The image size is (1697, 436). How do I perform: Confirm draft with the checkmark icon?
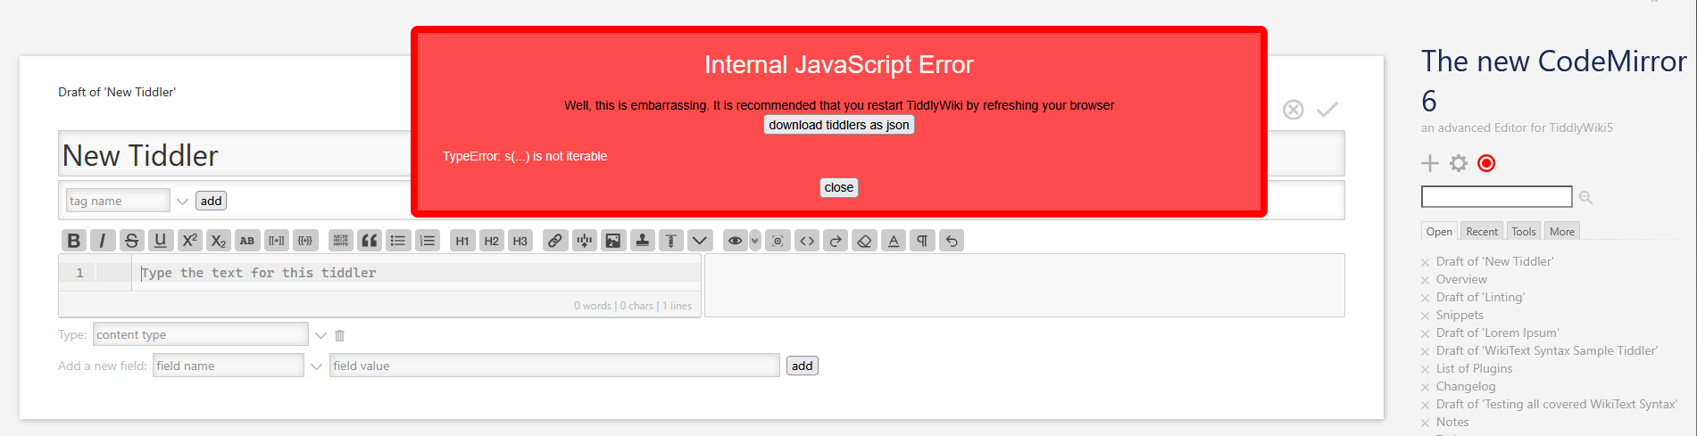(x=1327, y=110)
